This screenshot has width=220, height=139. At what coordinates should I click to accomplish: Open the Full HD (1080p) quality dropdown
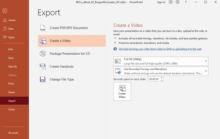coord(161,61)
